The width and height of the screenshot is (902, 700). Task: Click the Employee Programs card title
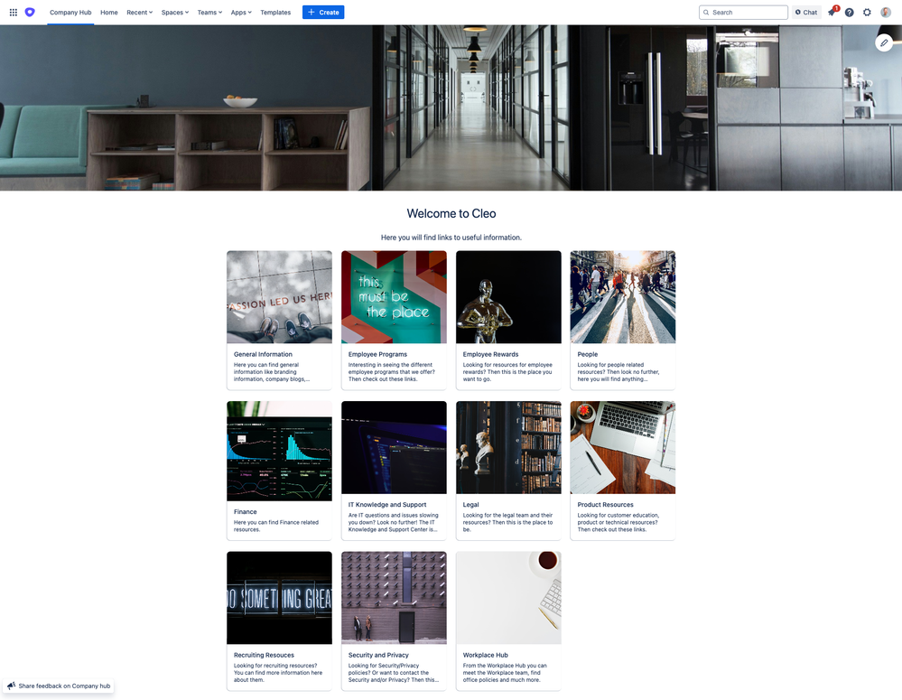click(x=377, y=355)
